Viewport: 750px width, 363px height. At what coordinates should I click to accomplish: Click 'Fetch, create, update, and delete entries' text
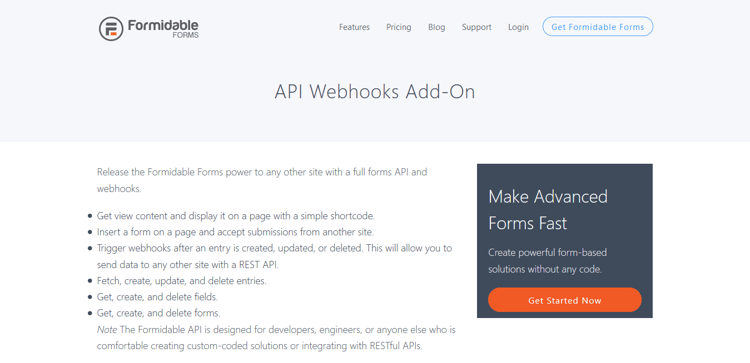182,281
